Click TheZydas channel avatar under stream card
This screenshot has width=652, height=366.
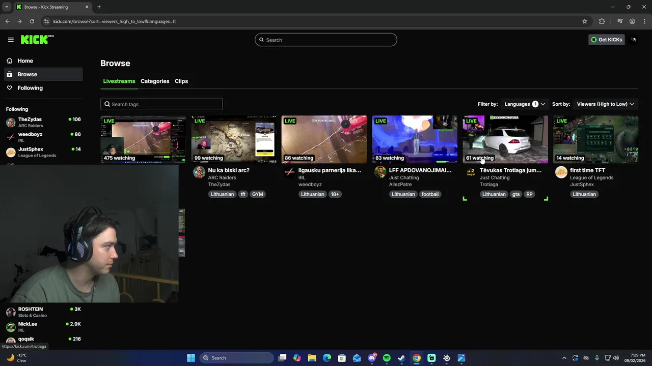coord(199,172)
